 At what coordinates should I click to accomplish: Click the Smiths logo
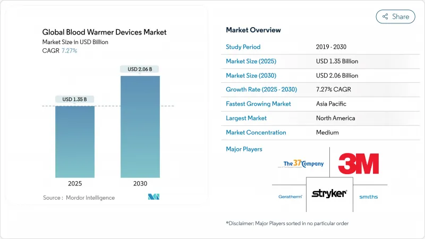pos(368,197)
